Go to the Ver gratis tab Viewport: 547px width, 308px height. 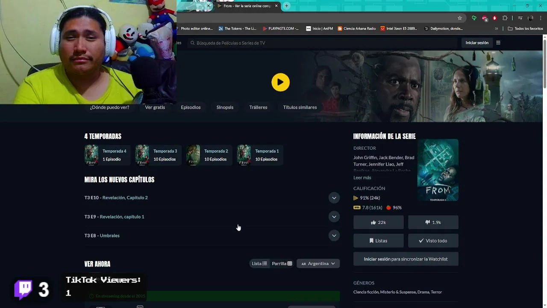[x=155, y=107]
